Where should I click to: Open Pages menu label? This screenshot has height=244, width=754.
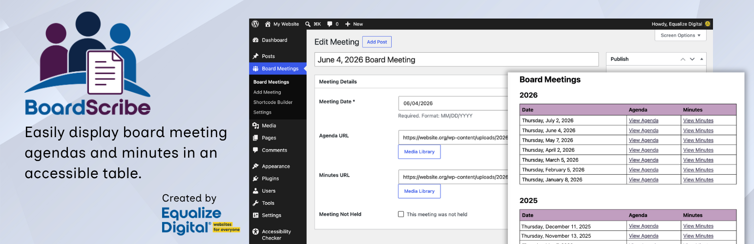269,138
